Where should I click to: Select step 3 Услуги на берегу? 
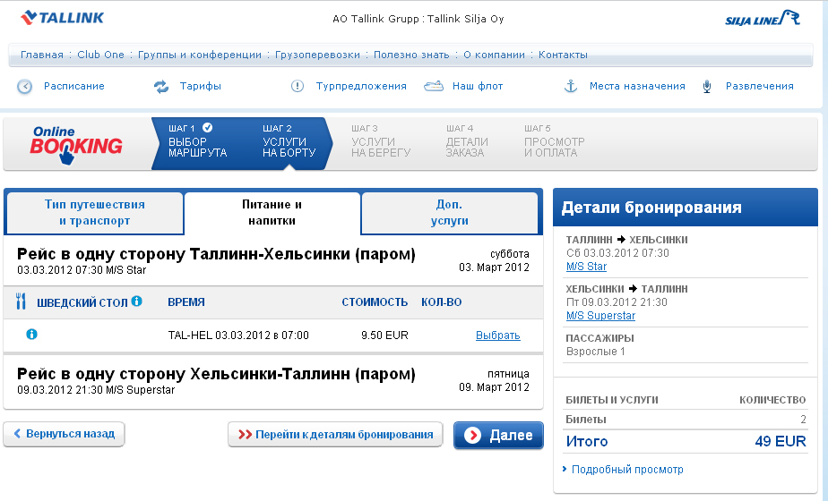pyautogui.click(x=381, y=141)
